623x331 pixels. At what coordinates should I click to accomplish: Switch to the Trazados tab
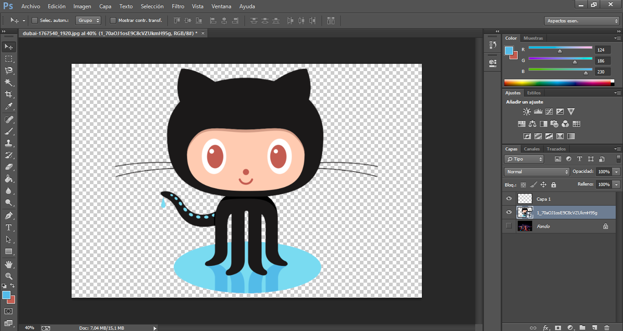click(556, 149)
